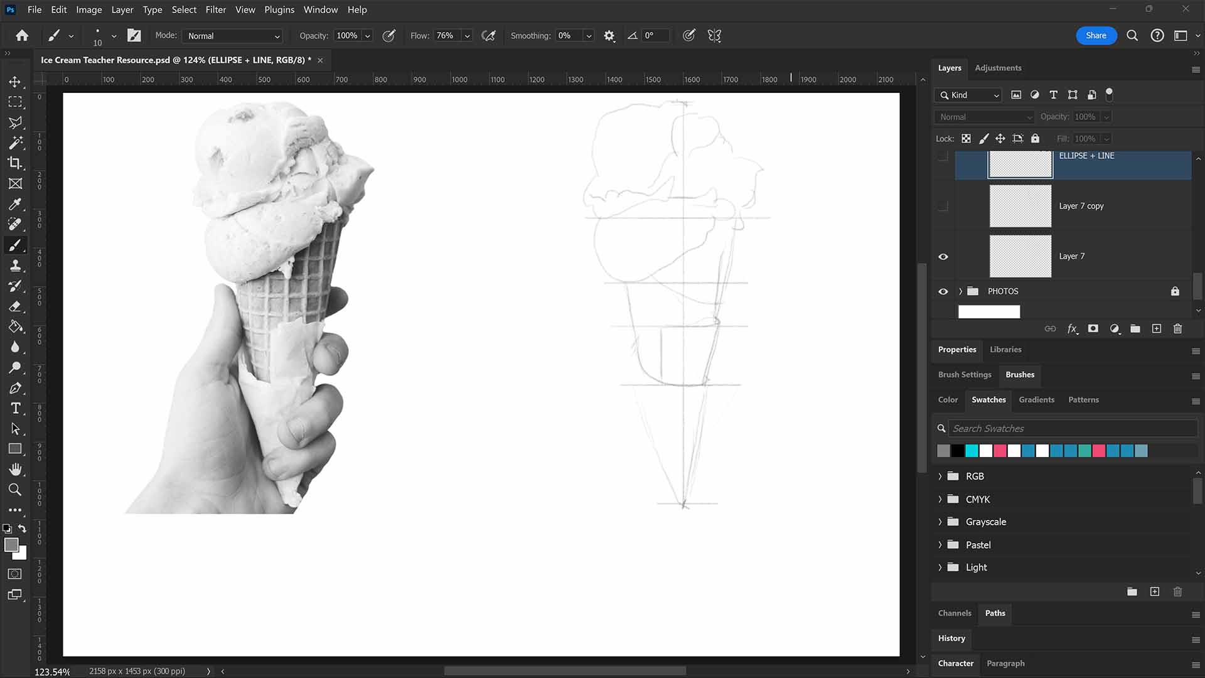Open the layer blend mode dropdown
This screenshot has width=1205, height=678.
[x=983, y=117]
